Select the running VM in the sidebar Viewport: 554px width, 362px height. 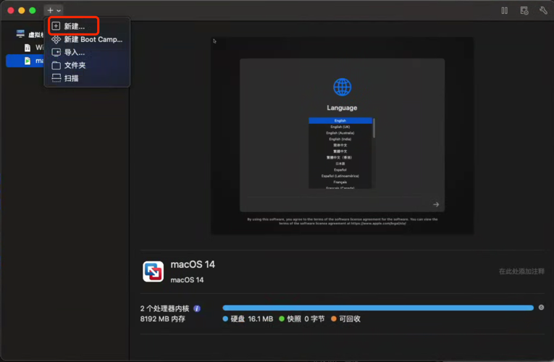[25, 61]
